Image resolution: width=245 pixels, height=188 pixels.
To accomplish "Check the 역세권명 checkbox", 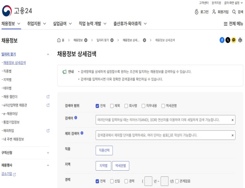I will click(163, 106).
